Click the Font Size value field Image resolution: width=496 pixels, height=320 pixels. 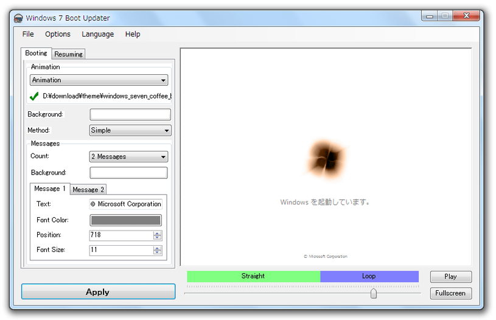point(121,250)
